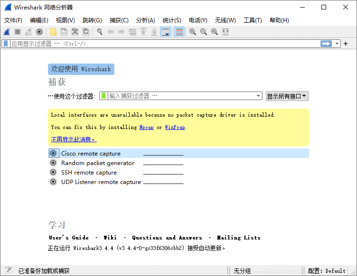Apply display filter arrow button

(326, 44)
